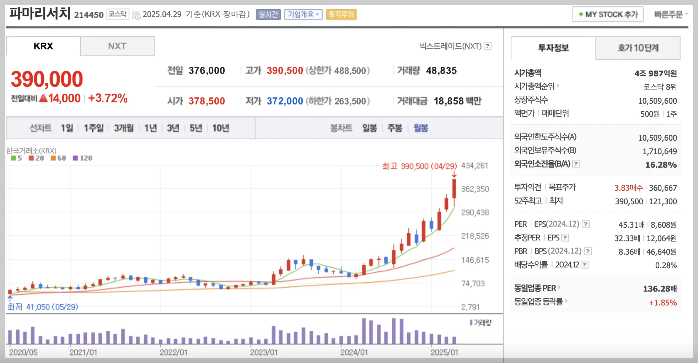Viewport: 698px width, 363px height.
Task: Expand the 기업개요 dropdown
Action: [x=303, y=15]
